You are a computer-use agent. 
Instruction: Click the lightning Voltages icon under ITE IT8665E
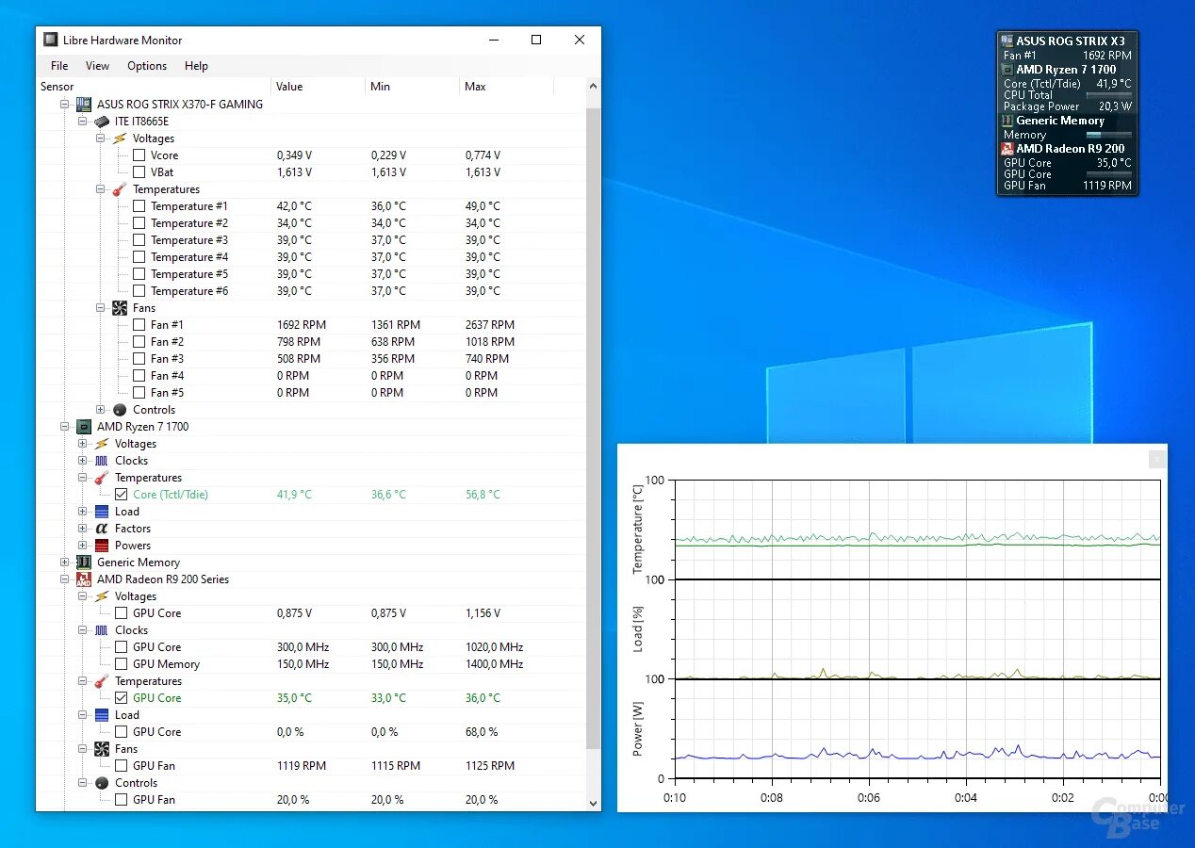coord(120,139)
